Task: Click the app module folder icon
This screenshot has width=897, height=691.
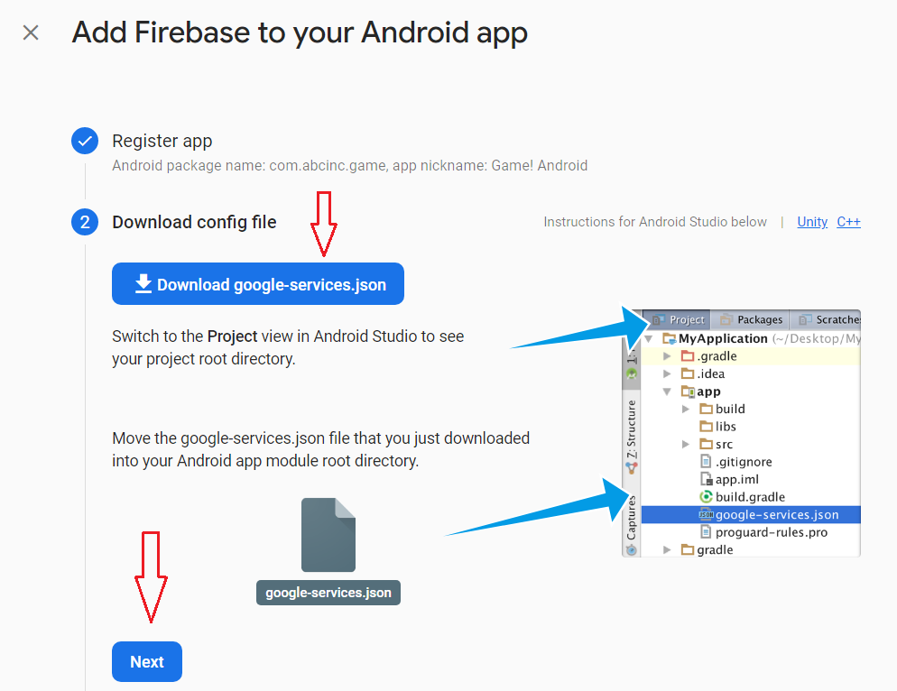Action: (688, 392)
